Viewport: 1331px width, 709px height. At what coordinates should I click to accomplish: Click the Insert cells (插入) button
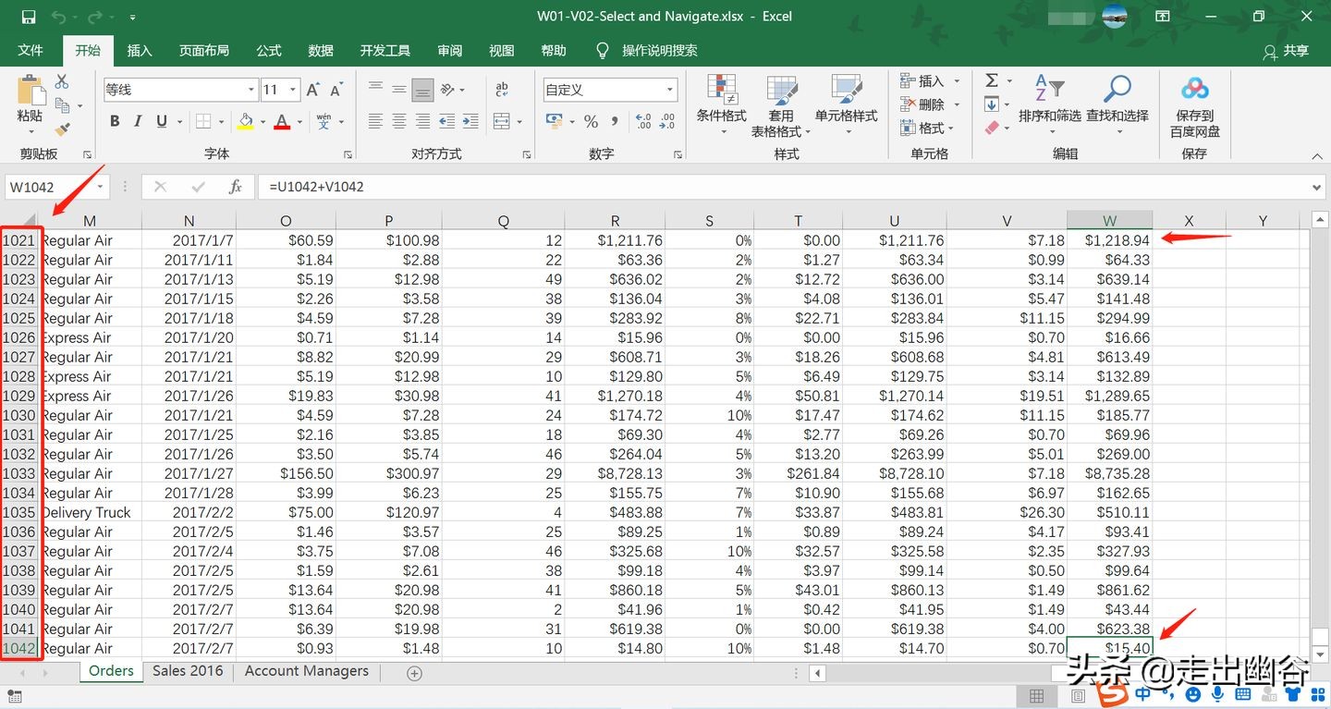[930, 81]
